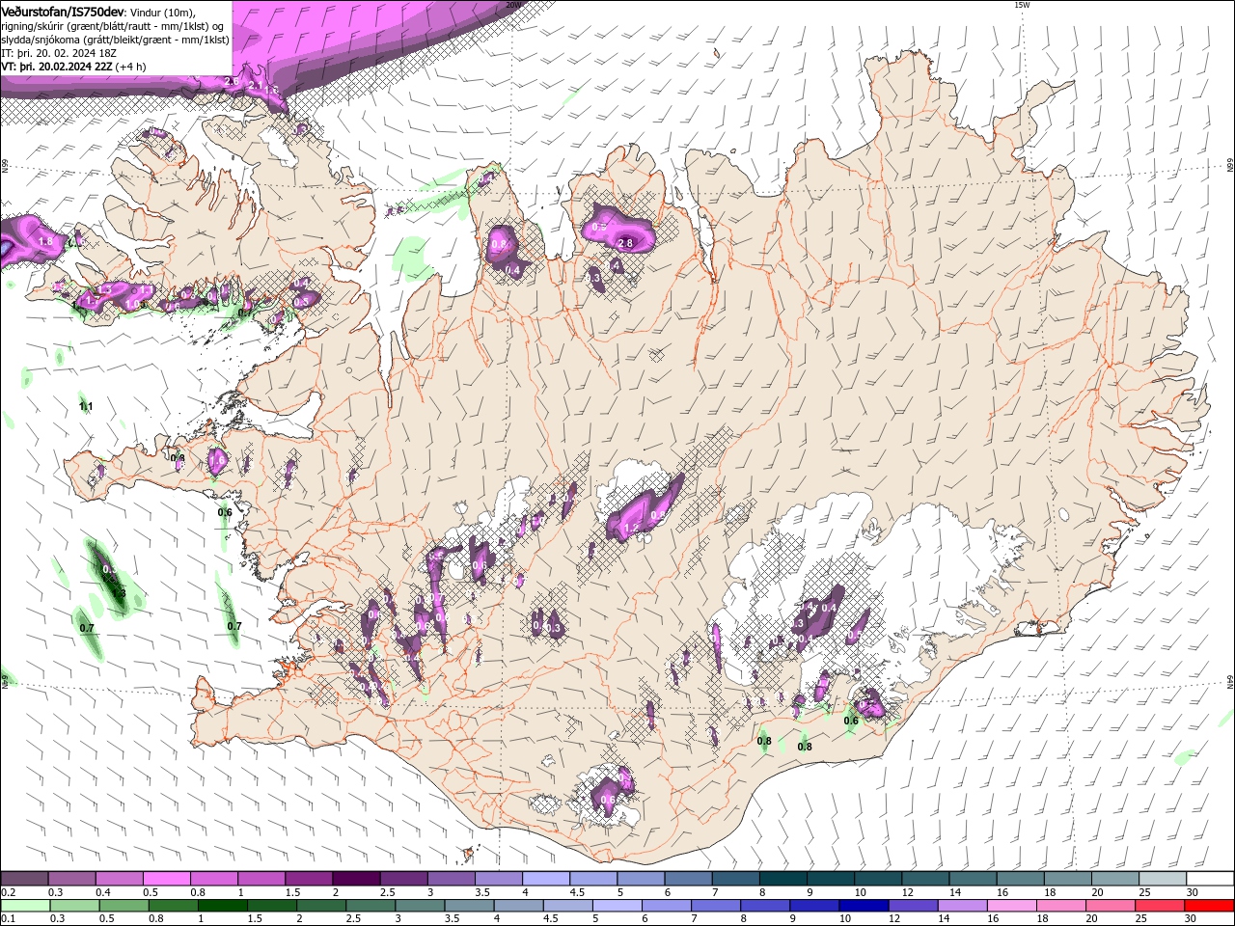
Task: Click the 'slydda/snjókoma' legend description line
Action: (115, 40)
